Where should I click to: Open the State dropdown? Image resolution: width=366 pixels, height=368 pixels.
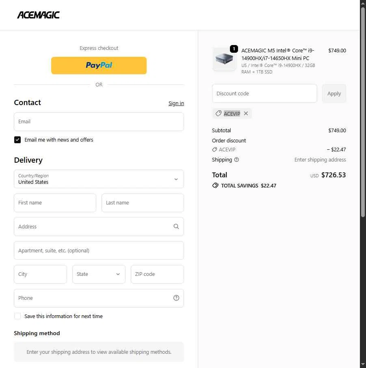click(x=99, y=274)
